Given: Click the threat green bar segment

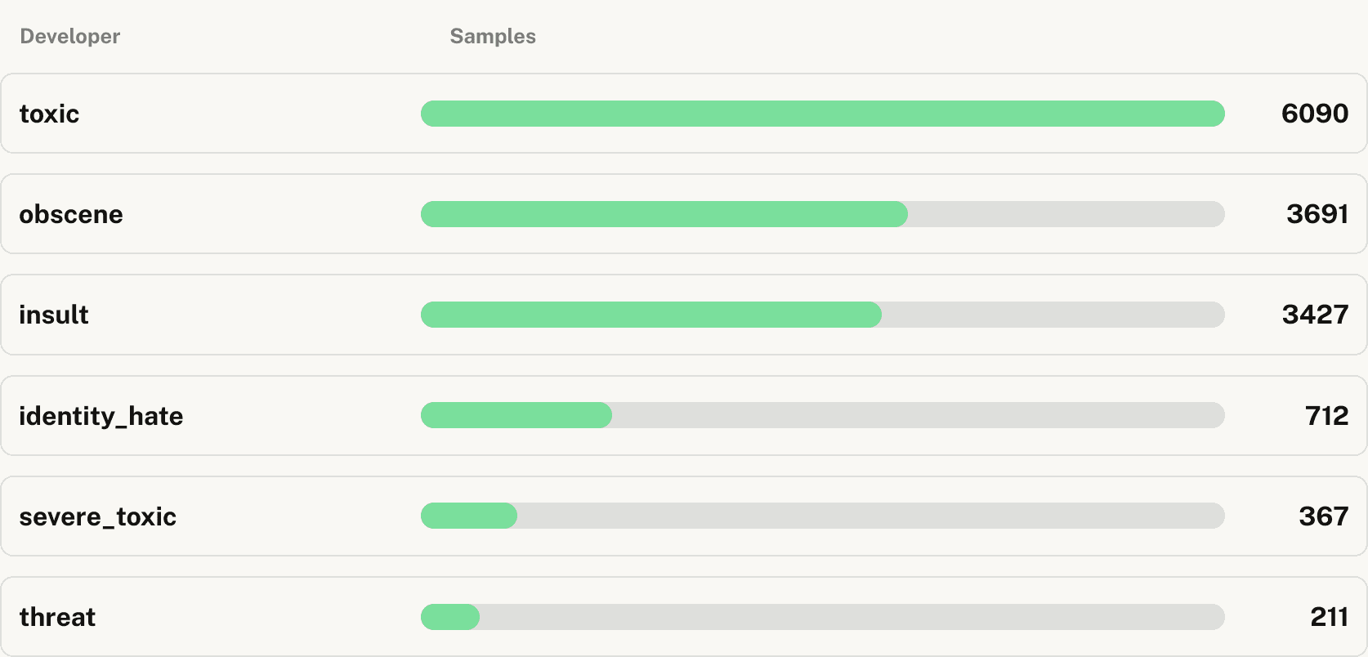Looking at the screenshot, I should (450, 617).
